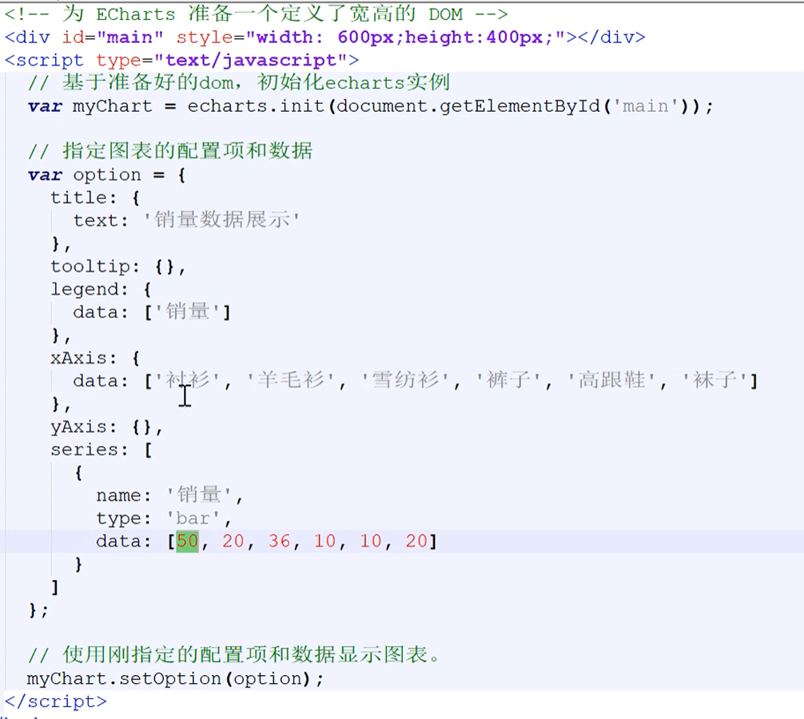This screenshot has height=719, width=804.
Task: Click getElementById in the init line
Action: coord(519,106)
